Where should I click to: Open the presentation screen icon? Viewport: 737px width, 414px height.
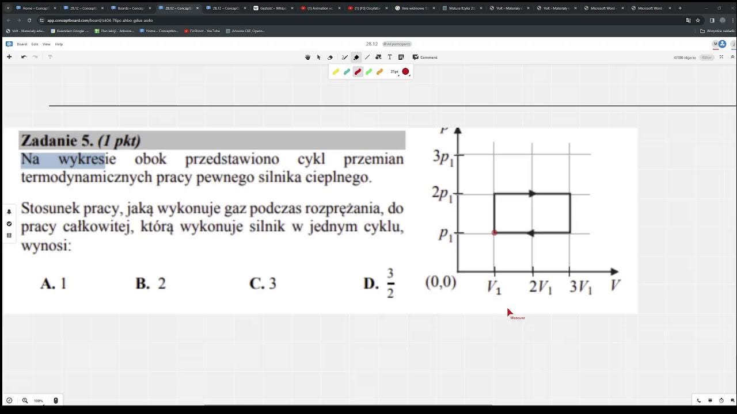[x=710, y=401]
